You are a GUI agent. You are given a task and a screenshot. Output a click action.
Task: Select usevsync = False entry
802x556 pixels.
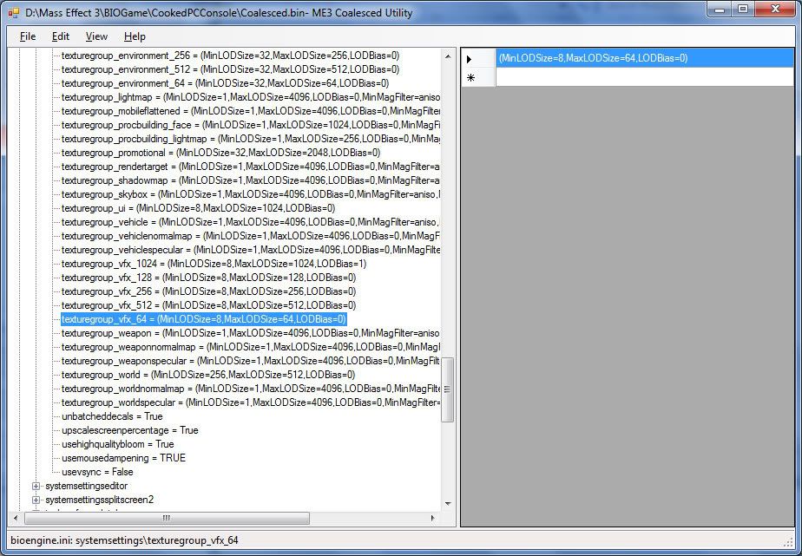tap(97, 472)
